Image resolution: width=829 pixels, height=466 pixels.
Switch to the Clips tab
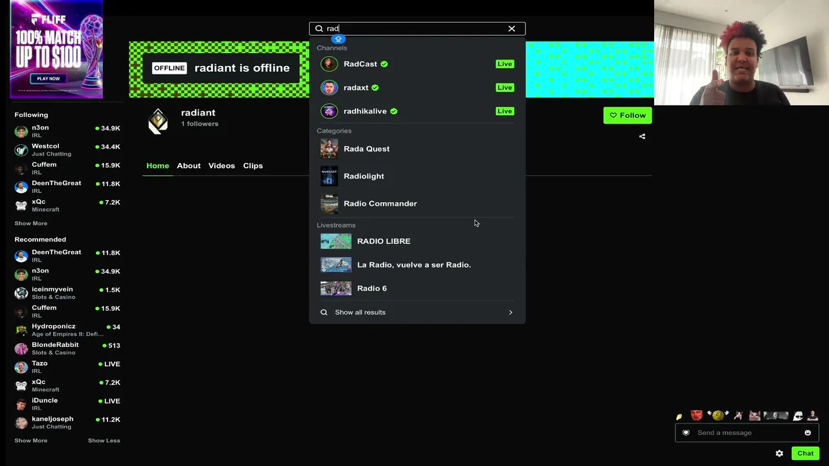(253, 166)
